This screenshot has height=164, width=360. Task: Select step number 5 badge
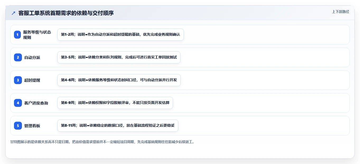(x=18, y=126)
